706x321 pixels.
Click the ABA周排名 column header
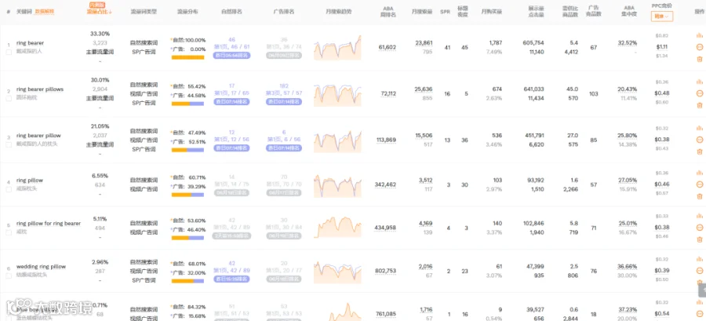pos(388,12)
